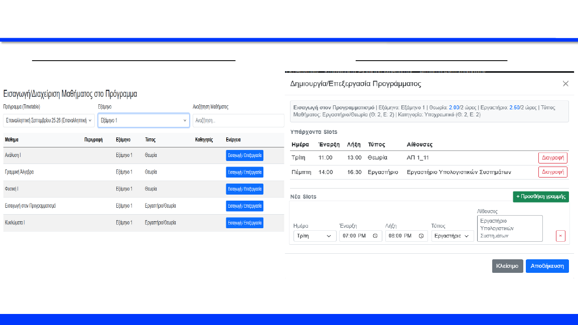This screenshot has width=578, height=325.
Task: Delete the Τρίτη 11:00 Θεωρία slot
Action: 553,157
